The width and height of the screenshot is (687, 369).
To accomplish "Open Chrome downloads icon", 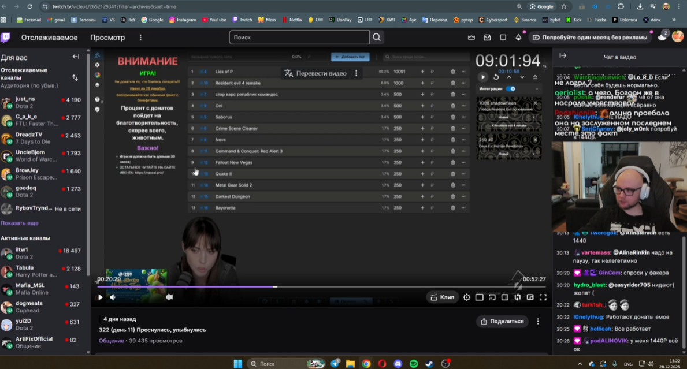I will tap(640, 6).
